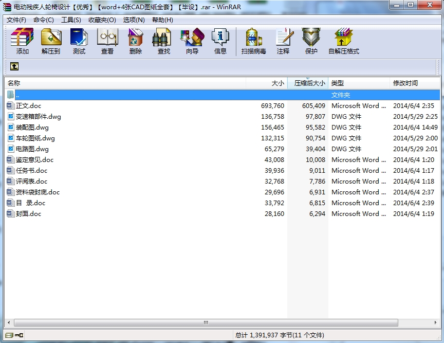Click size value 693,760
Screen dimensions: 444x343
[x=272, y=106]
